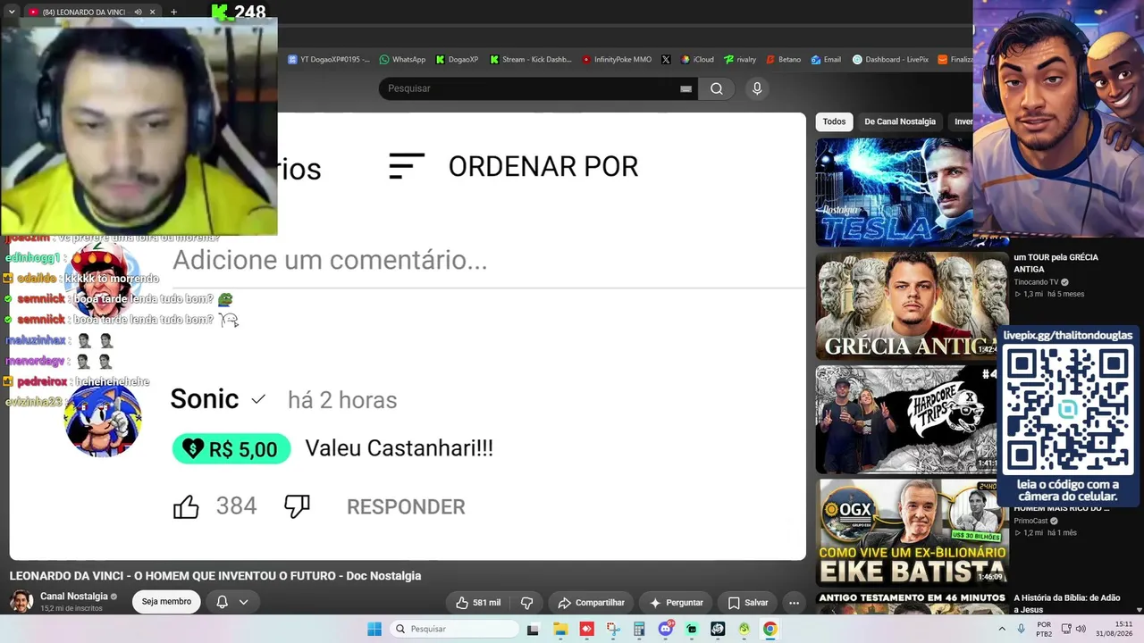Click the YouTube voice search microphone
1144x643 pixels.
(757, 88)
